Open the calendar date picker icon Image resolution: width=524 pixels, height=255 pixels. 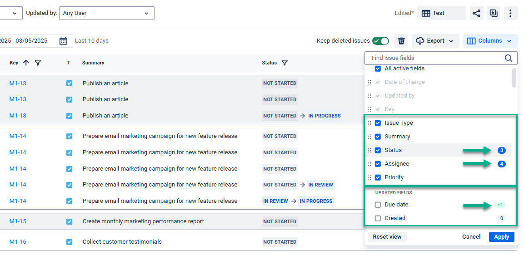coord(63,41)
